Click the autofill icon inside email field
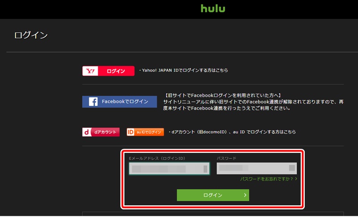Image resolution: width=358 pixels, height=217 pixels. coord(205,169)
